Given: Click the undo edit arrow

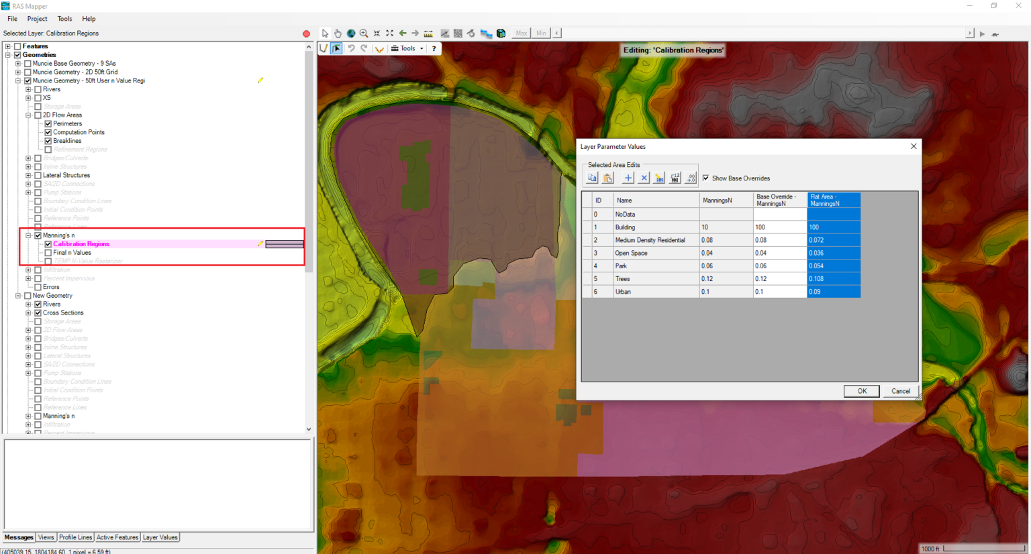Looking at the screenshot, I should 351,48.
